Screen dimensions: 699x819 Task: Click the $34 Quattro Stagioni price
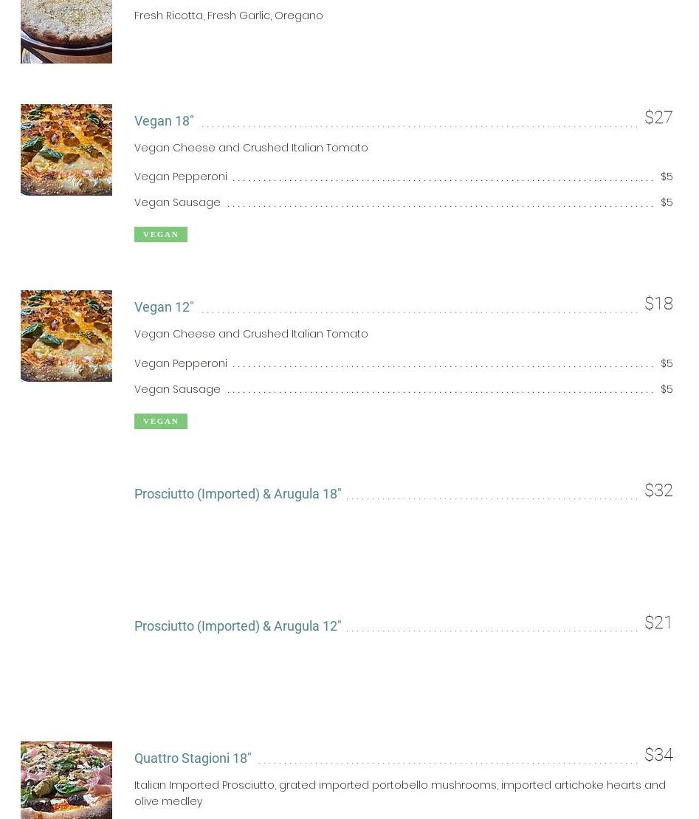click(x=658, y=755)
